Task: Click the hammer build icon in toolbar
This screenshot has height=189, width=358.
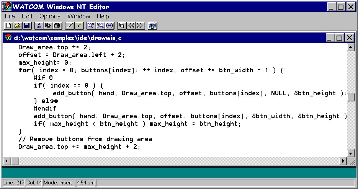Action: click(152, 26)
